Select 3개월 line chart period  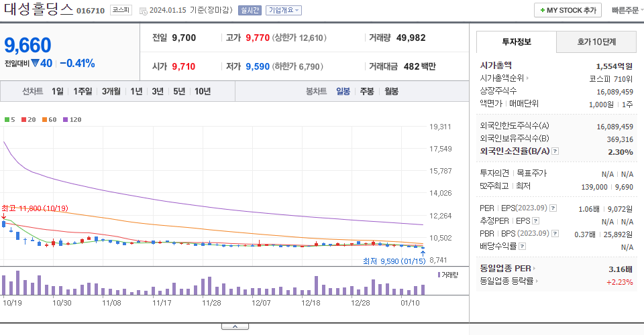tap(111, 91)
